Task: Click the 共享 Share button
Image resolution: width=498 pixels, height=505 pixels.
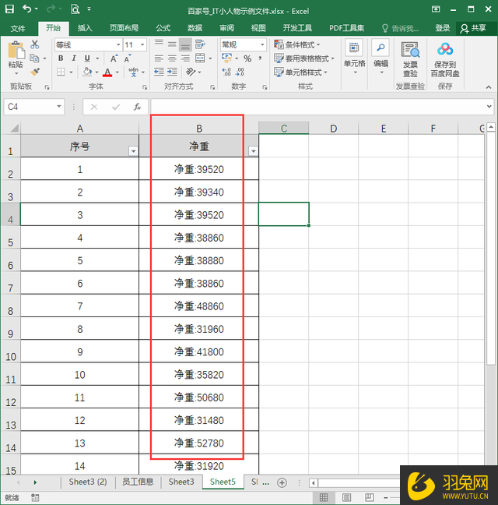Action: coord(473,28)
